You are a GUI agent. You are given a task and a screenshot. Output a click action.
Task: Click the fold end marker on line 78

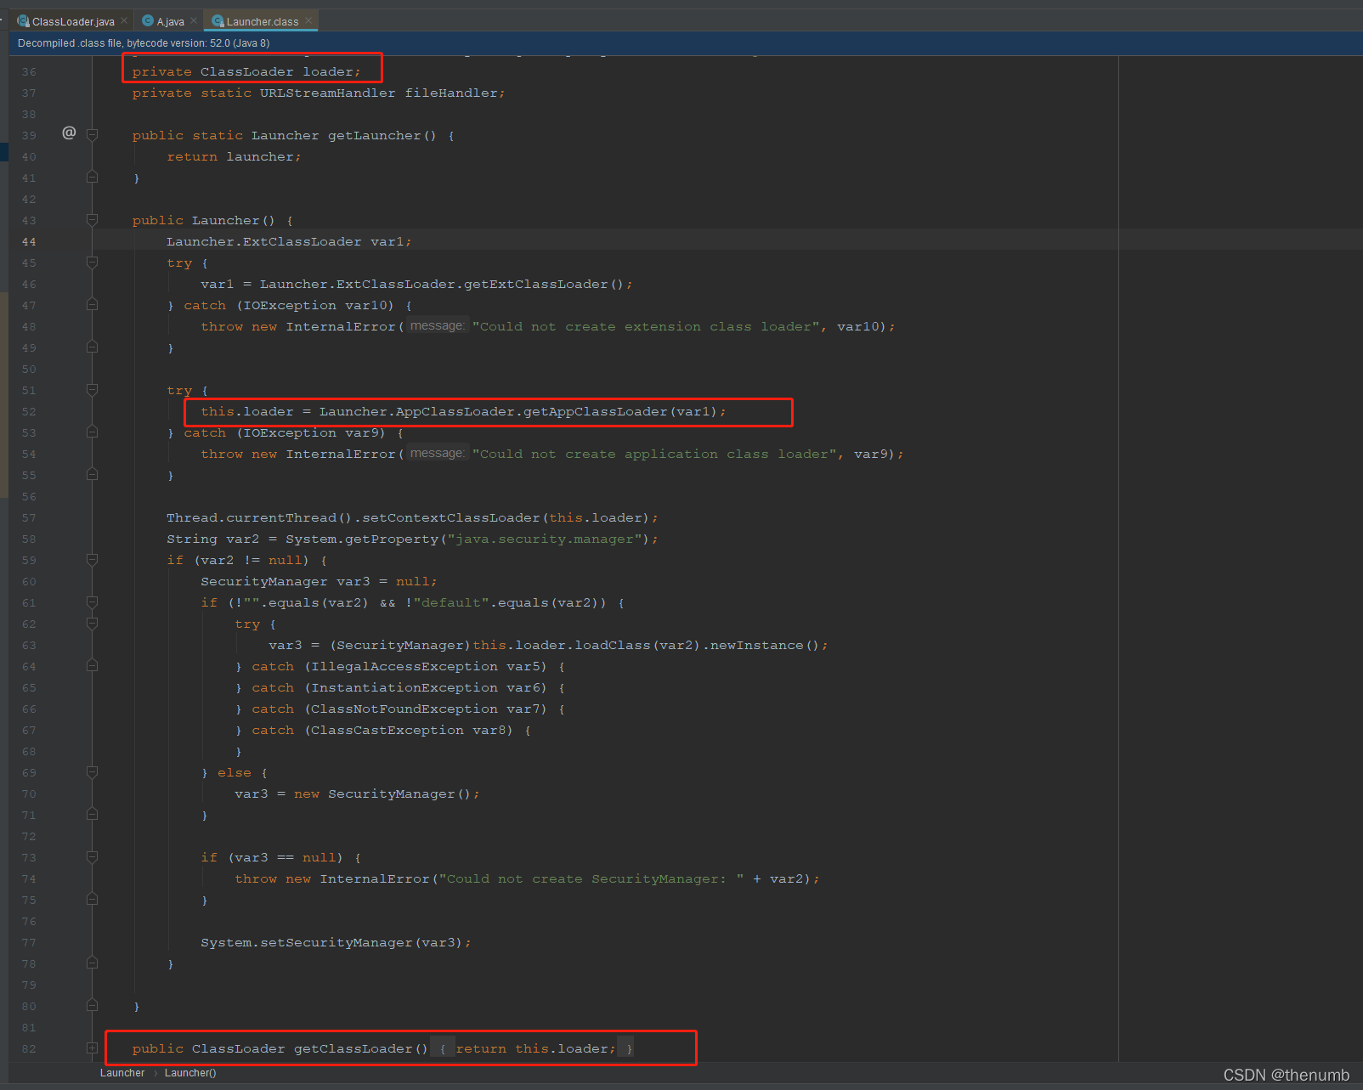(x=92, y=963)
